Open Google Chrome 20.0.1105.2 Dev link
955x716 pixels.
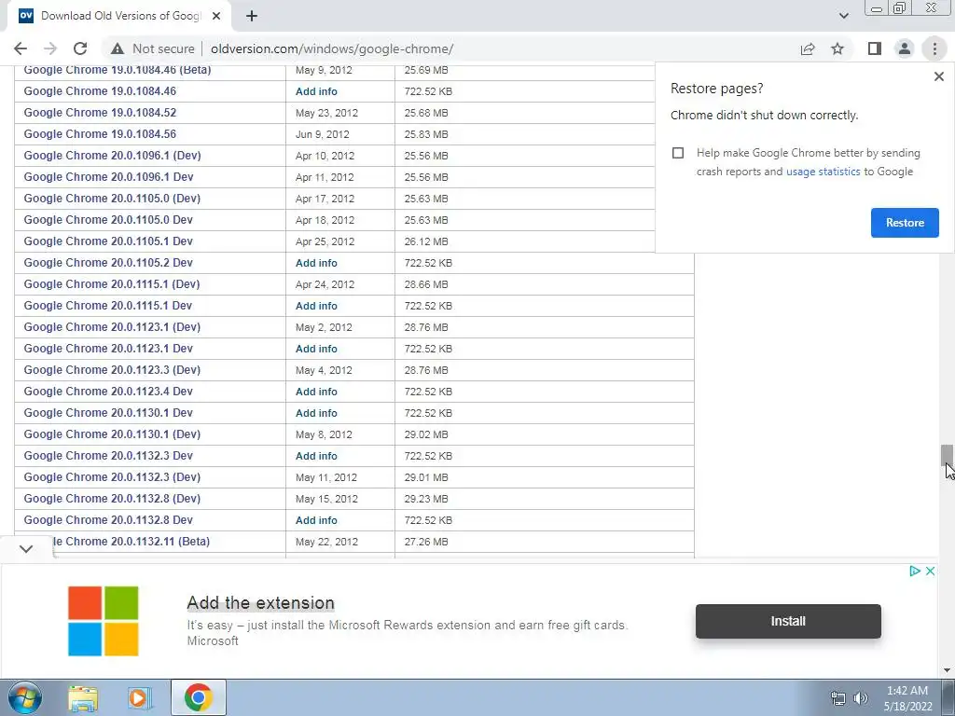click(x=108, y=262)
